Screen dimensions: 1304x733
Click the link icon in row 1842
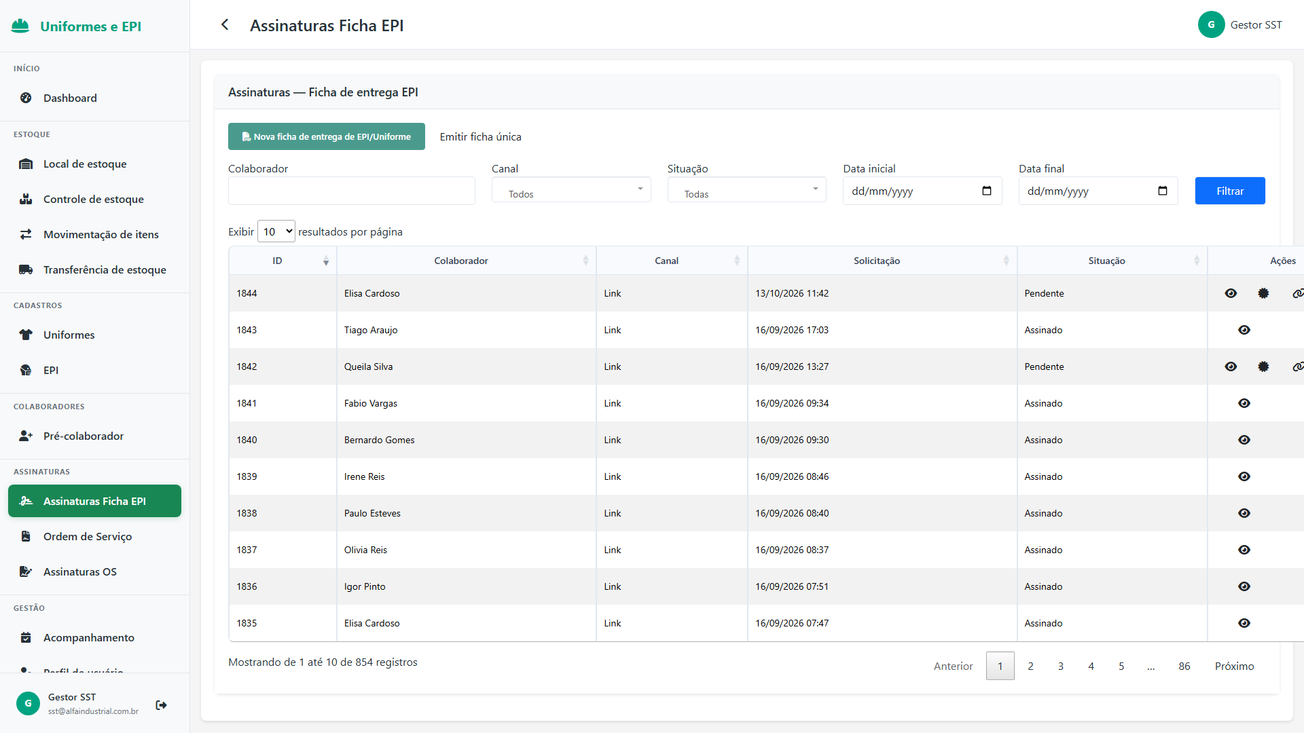click(x=1298, y=366)
